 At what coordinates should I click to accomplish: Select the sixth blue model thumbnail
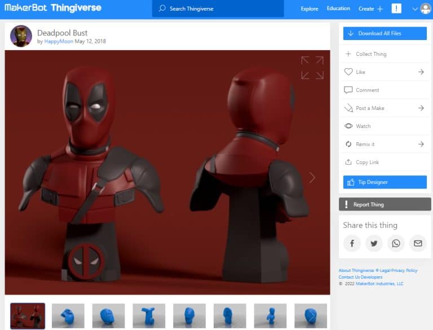[230, 316]
